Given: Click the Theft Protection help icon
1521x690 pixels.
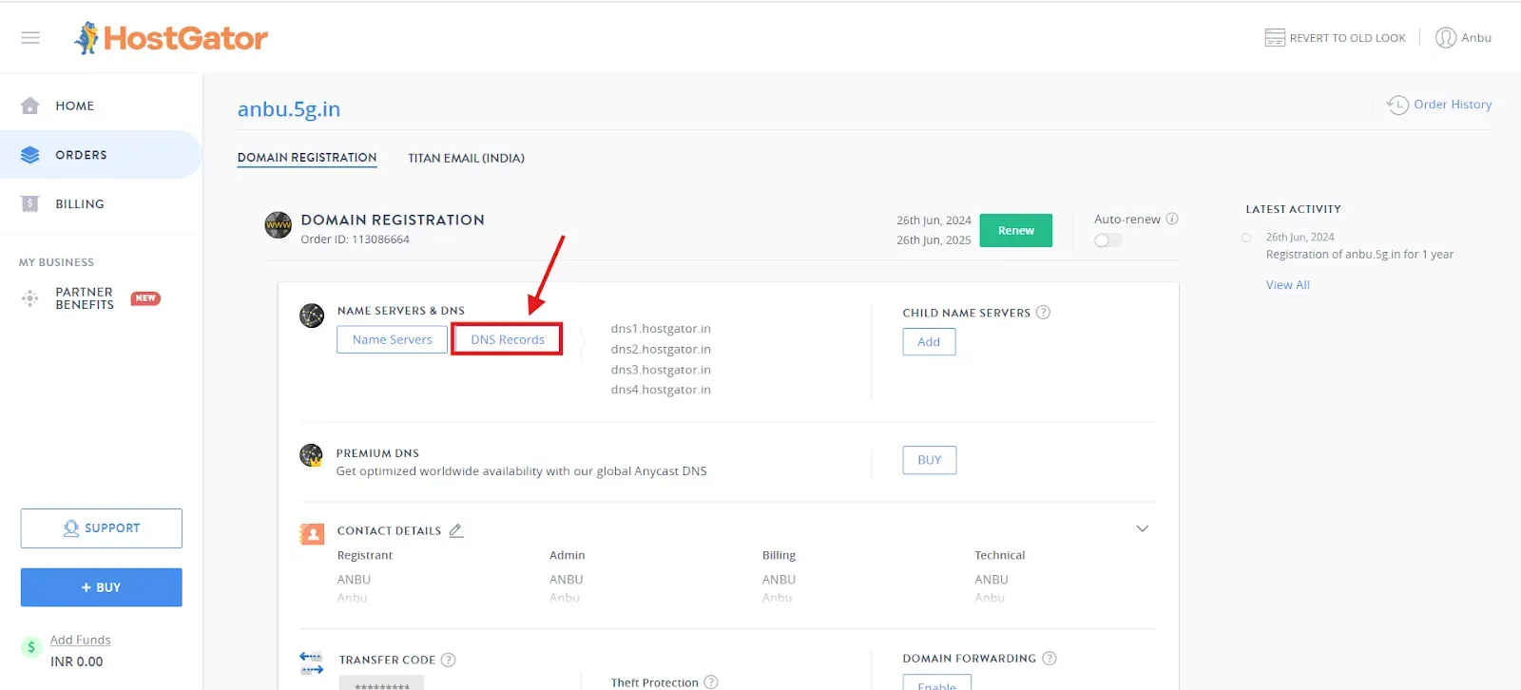Looking at the screenshot, I should click(711, 682).
